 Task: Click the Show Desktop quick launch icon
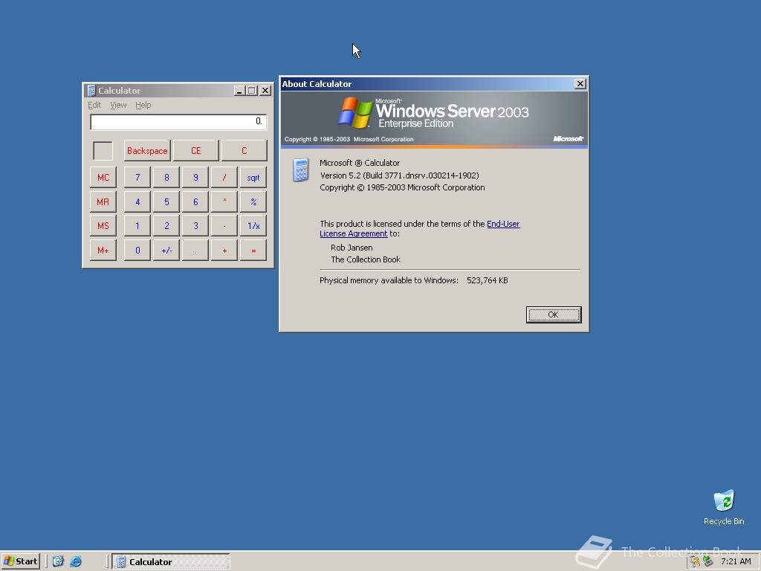(x=58, y=561)
